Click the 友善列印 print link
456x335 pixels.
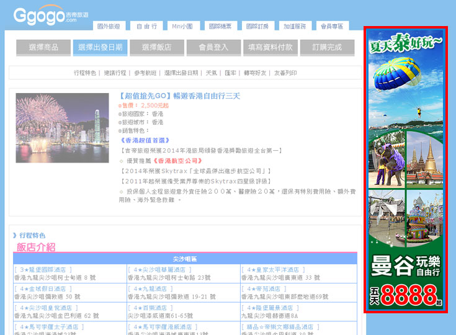pyautogui.click(x=285, y=73)
